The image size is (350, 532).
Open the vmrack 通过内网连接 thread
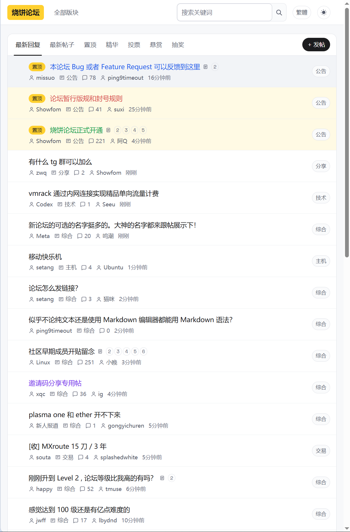(x=94, y=193)
